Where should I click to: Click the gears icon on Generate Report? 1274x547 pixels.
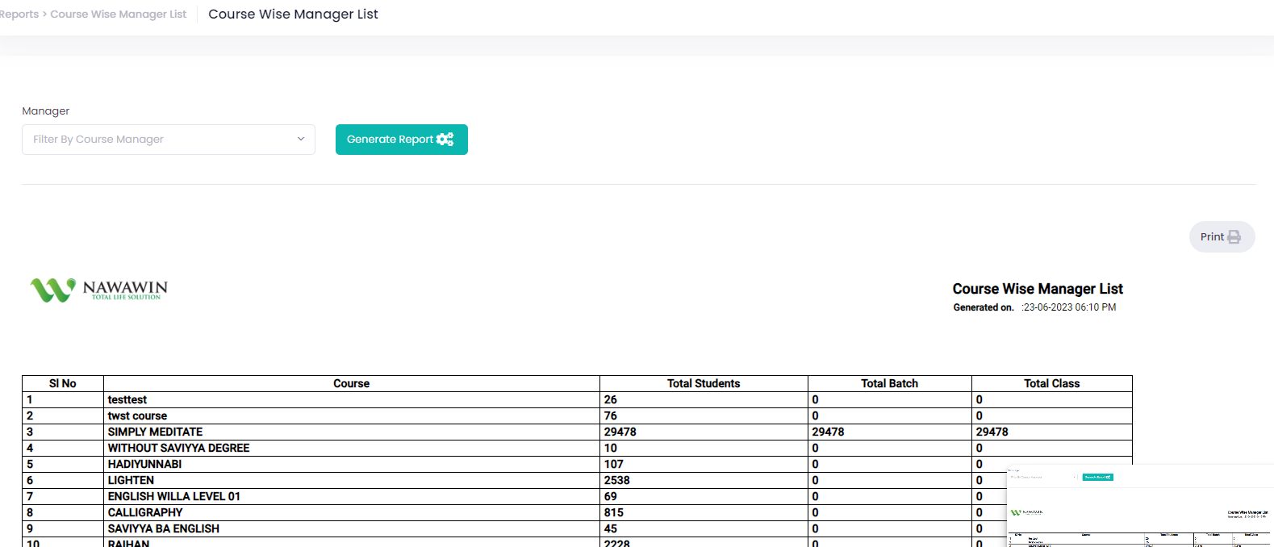click(x=445, y=140)
